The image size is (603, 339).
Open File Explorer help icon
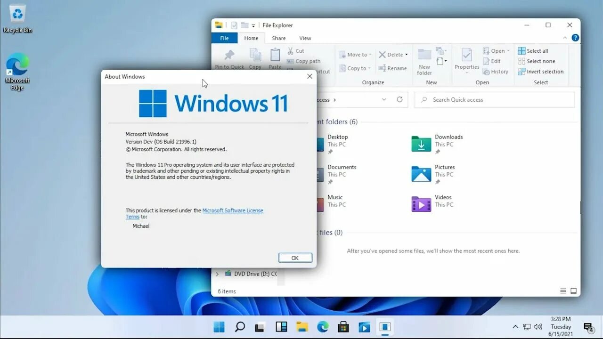coord(575,38)
